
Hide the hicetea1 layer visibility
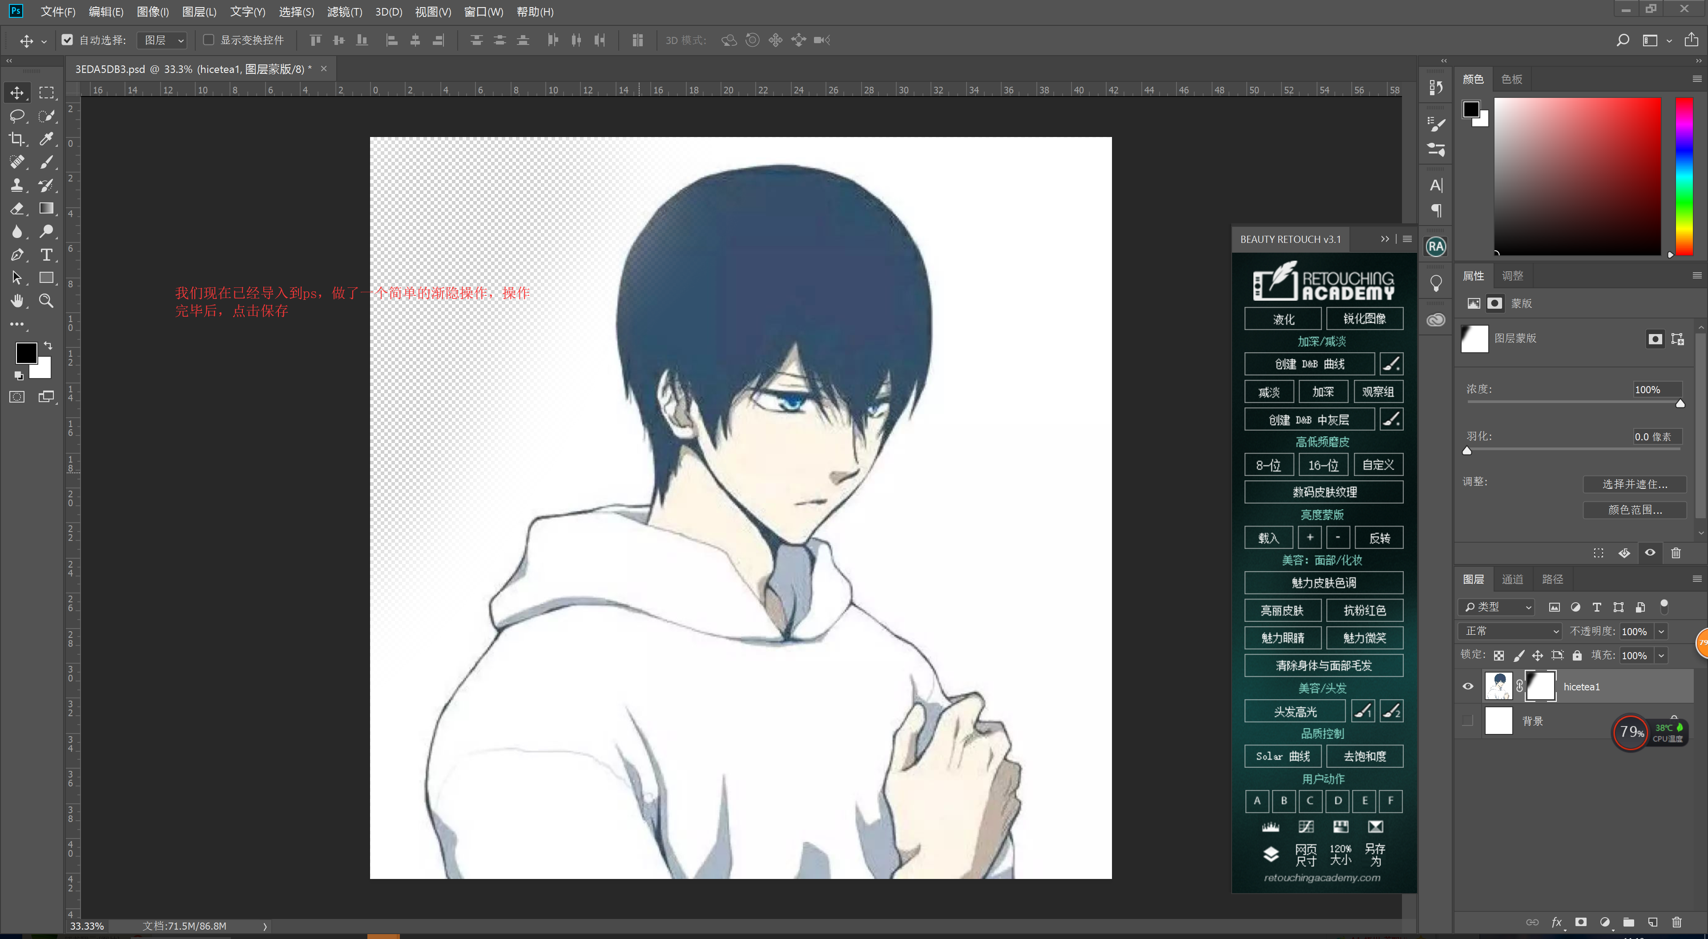point(1468,686)
